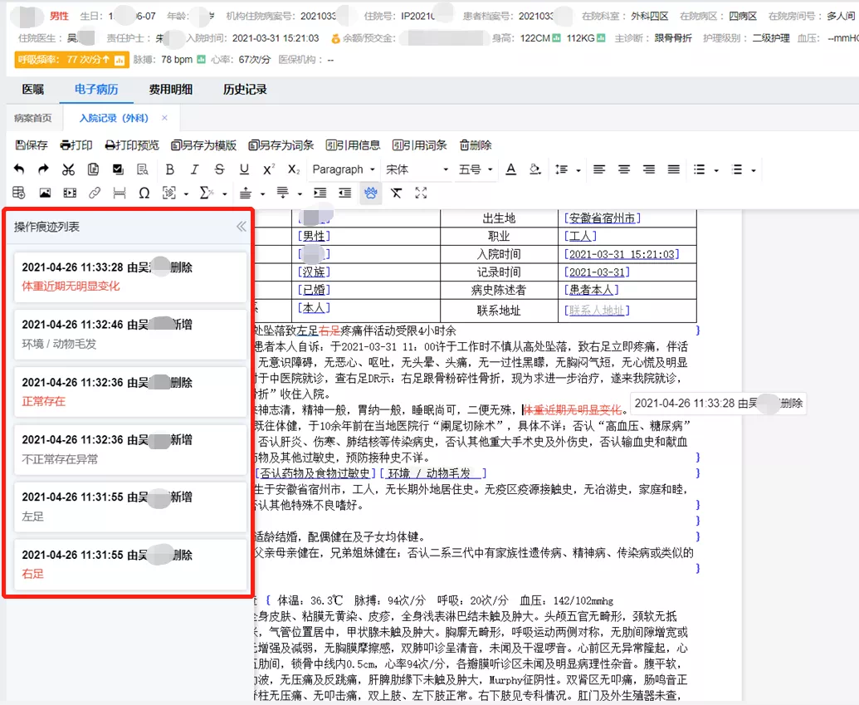This screenshot has width=859, height=705.
Task: Click the fullscreen expand icon
Action: [421, 193]
